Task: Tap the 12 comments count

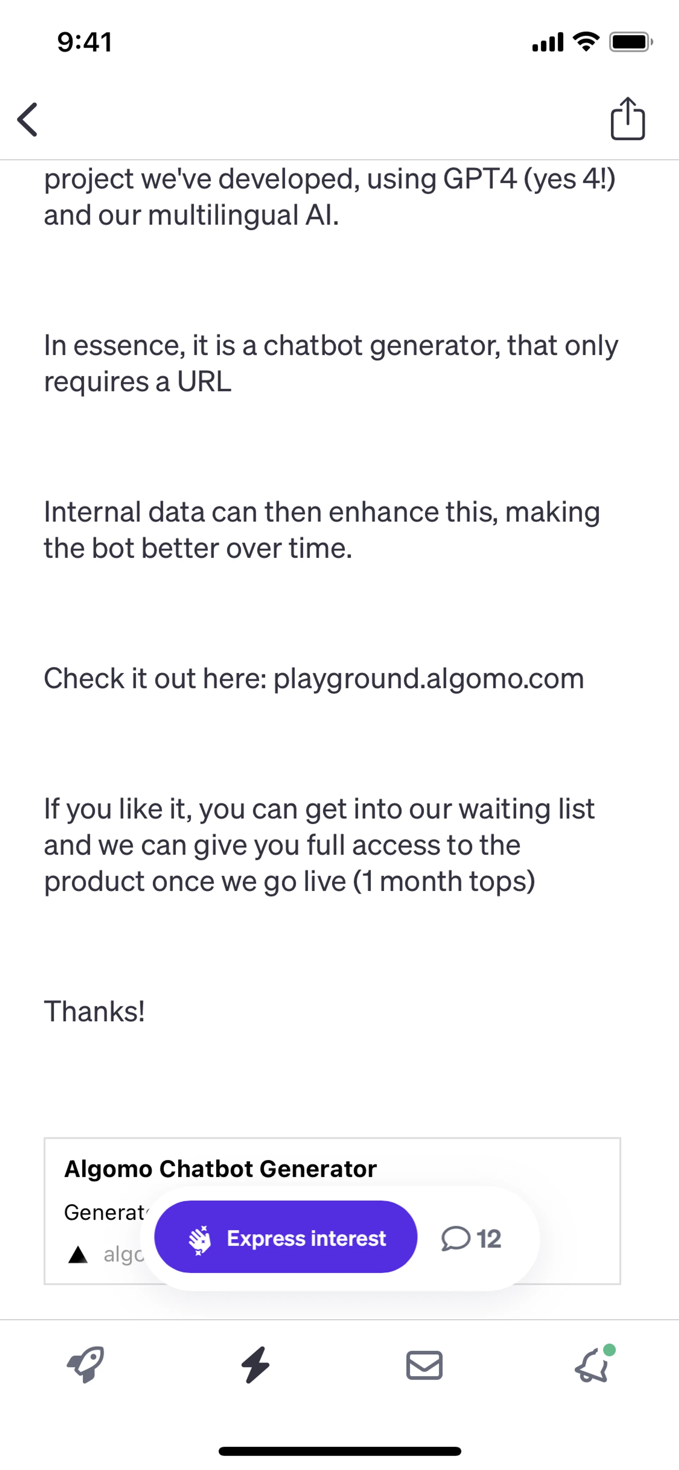Action: (x=489, y=1239)
